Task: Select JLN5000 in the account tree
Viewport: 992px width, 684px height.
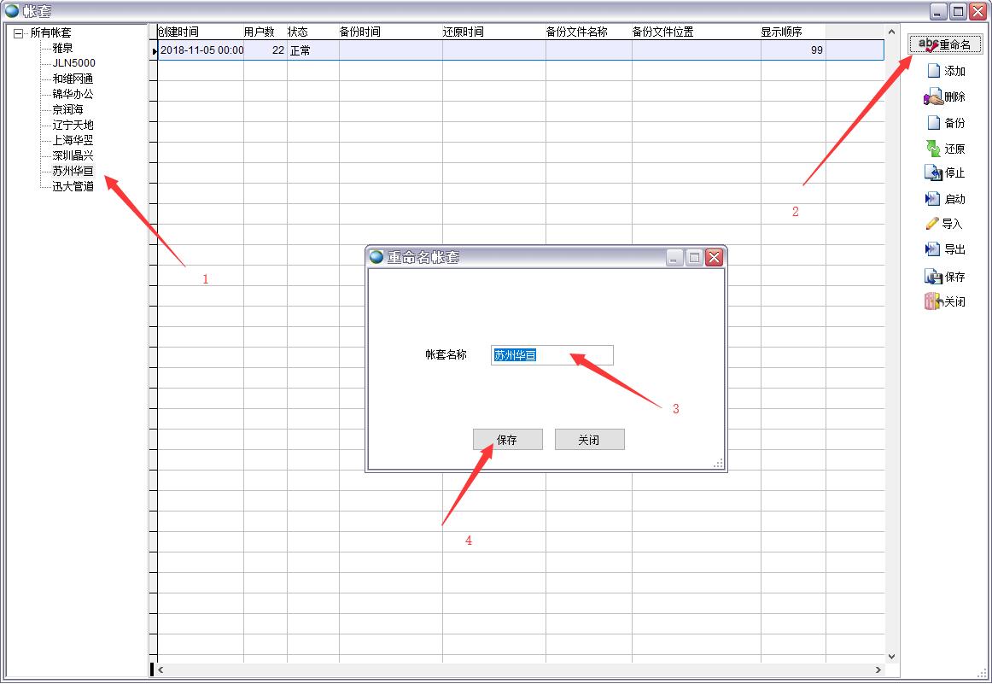Action: point(73,63)
